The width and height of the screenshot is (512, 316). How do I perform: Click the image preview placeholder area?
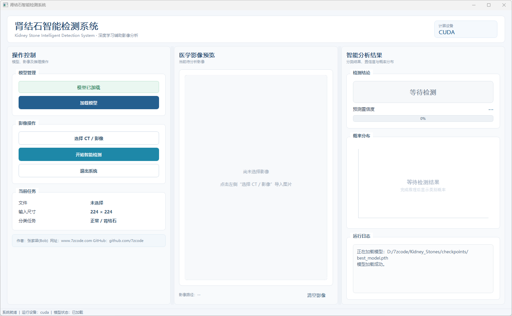256,178
